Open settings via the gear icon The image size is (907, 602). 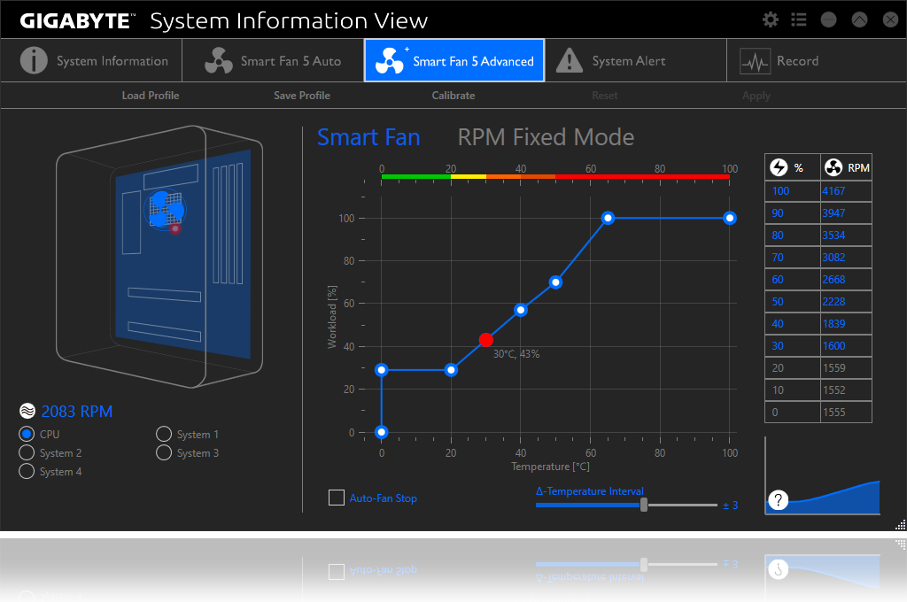770,19
